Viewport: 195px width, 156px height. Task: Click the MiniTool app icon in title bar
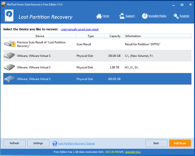point(3,4)
